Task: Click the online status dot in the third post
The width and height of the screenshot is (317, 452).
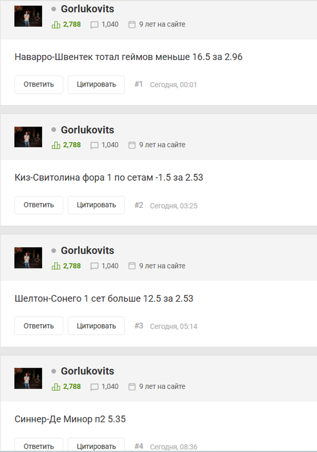Action: pos(54,251)
